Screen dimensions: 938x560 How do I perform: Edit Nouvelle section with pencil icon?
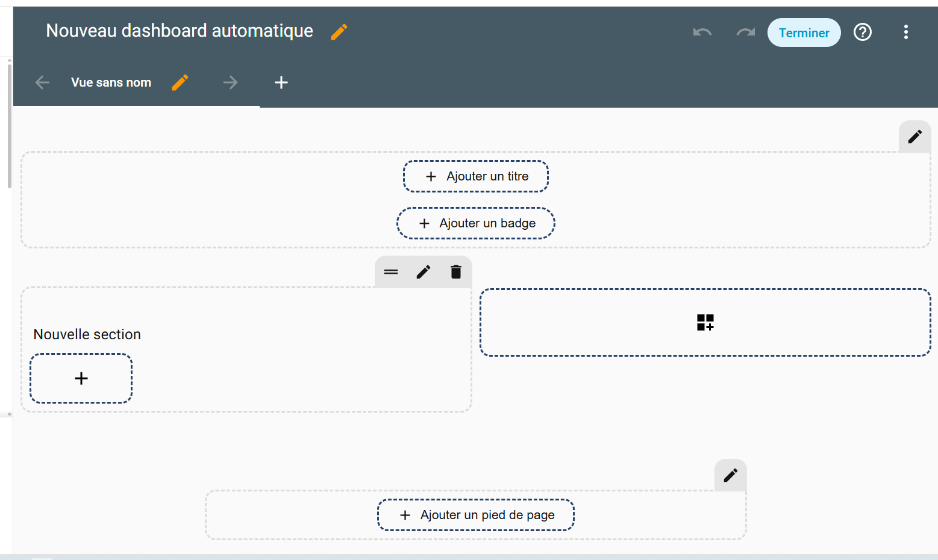(424, 272)
